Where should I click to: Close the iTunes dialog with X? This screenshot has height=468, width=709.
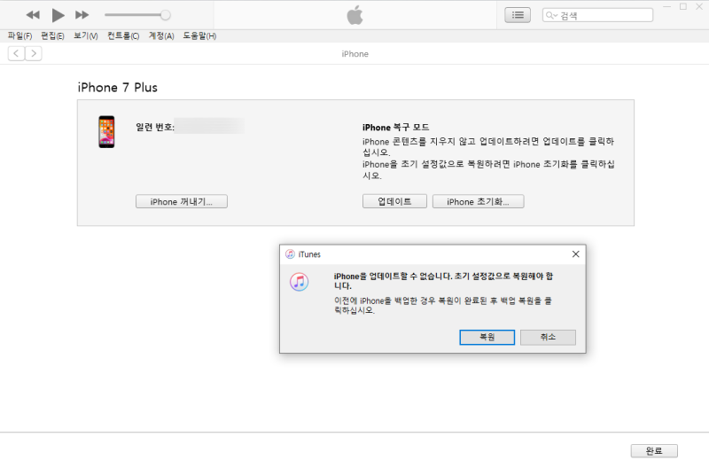(575, 254)
